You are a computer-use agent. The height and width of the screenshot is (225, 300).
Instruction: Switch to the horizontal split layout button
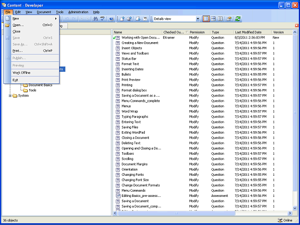(213, 19)
